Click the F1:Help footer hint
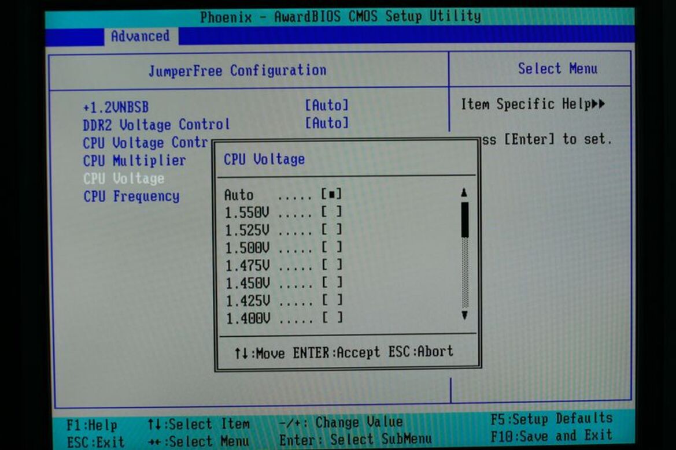Image resolution: width=676 pixels, height=450 pixels. pyautogui.click(x=92, y=426)
